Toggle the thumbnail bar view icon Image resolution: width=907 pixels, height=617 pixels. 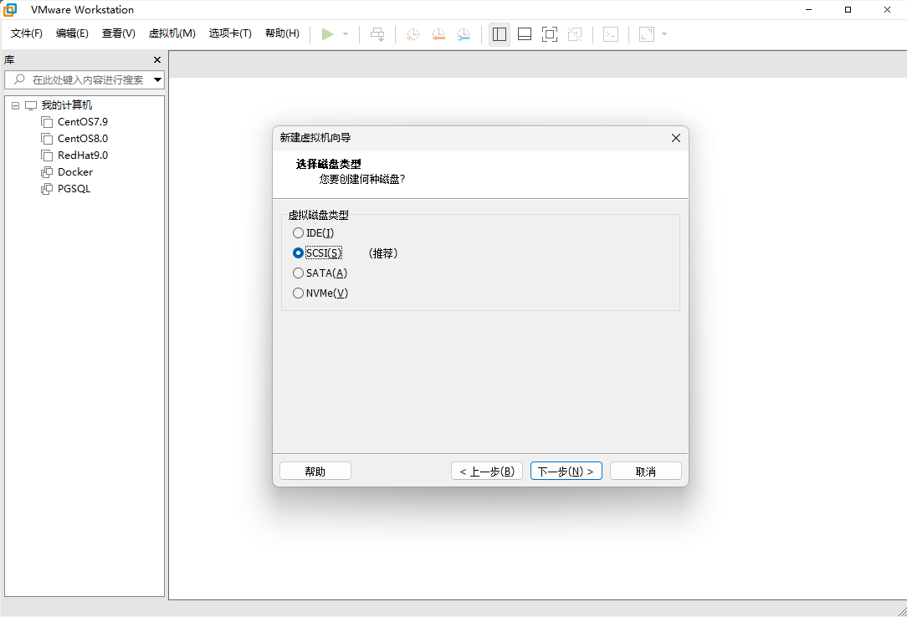click(525, 34)
